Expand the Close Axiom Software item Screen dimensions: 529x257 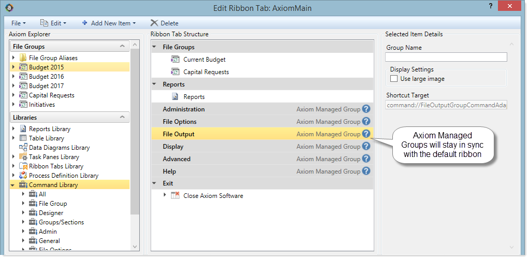coord(165,195)
